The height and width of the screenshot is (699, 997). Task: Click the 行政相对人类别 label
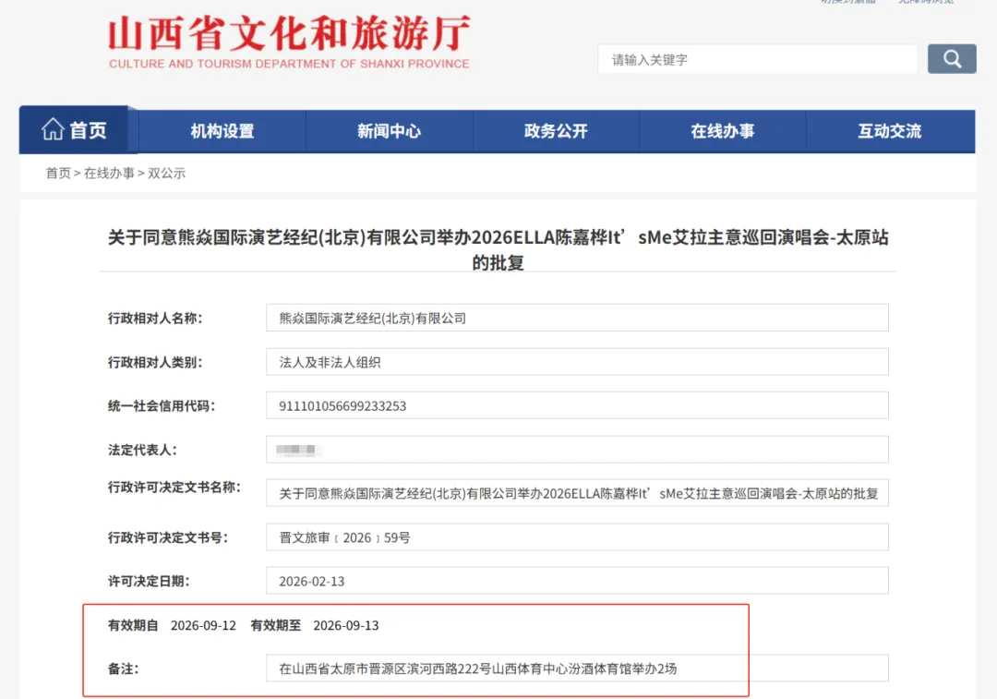tap(155, 362)
